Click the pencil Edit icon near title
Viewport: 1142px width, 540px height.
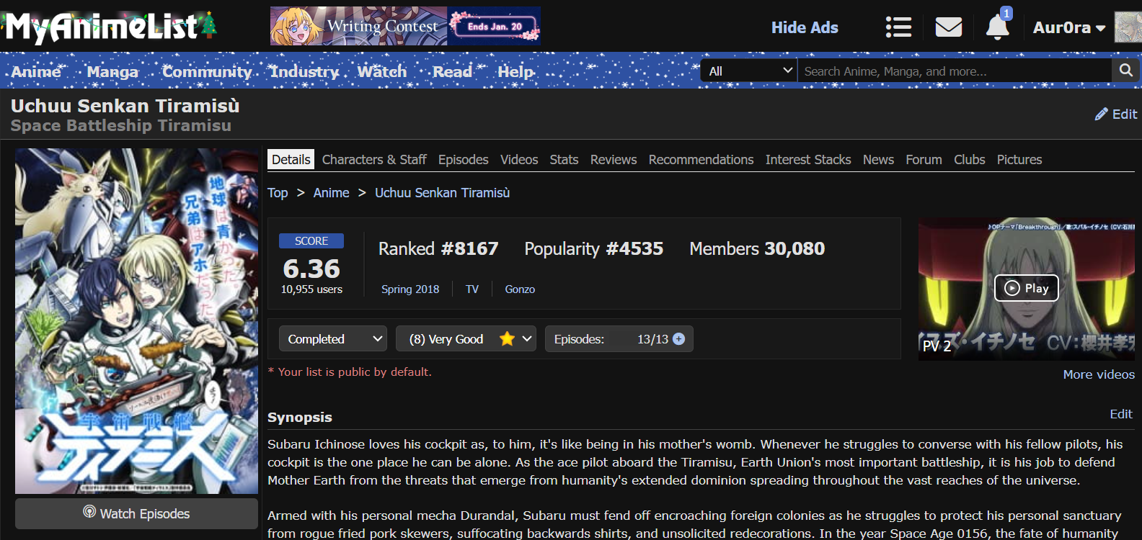1116,114
